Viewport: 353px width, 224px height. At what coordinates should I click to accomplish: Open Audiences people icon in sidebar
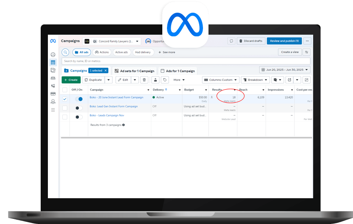[x=53, y=78]
